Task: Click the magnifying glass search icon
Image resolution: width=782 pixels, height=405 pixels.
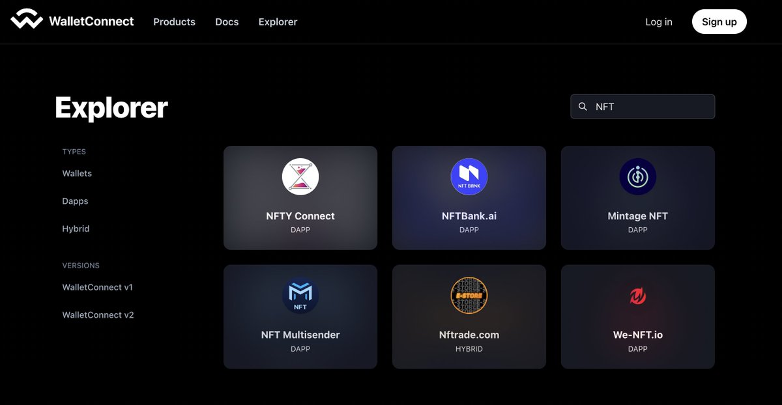Action: tap(582, 106)
